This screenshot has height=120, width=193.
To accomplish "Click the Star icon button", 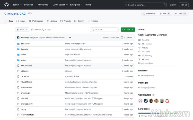I will coord(176,14).
